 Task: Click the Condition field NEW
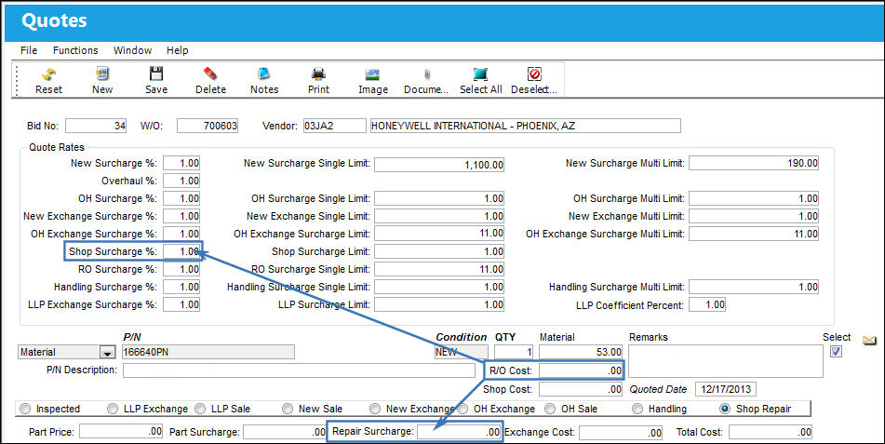tap(462, 352)
